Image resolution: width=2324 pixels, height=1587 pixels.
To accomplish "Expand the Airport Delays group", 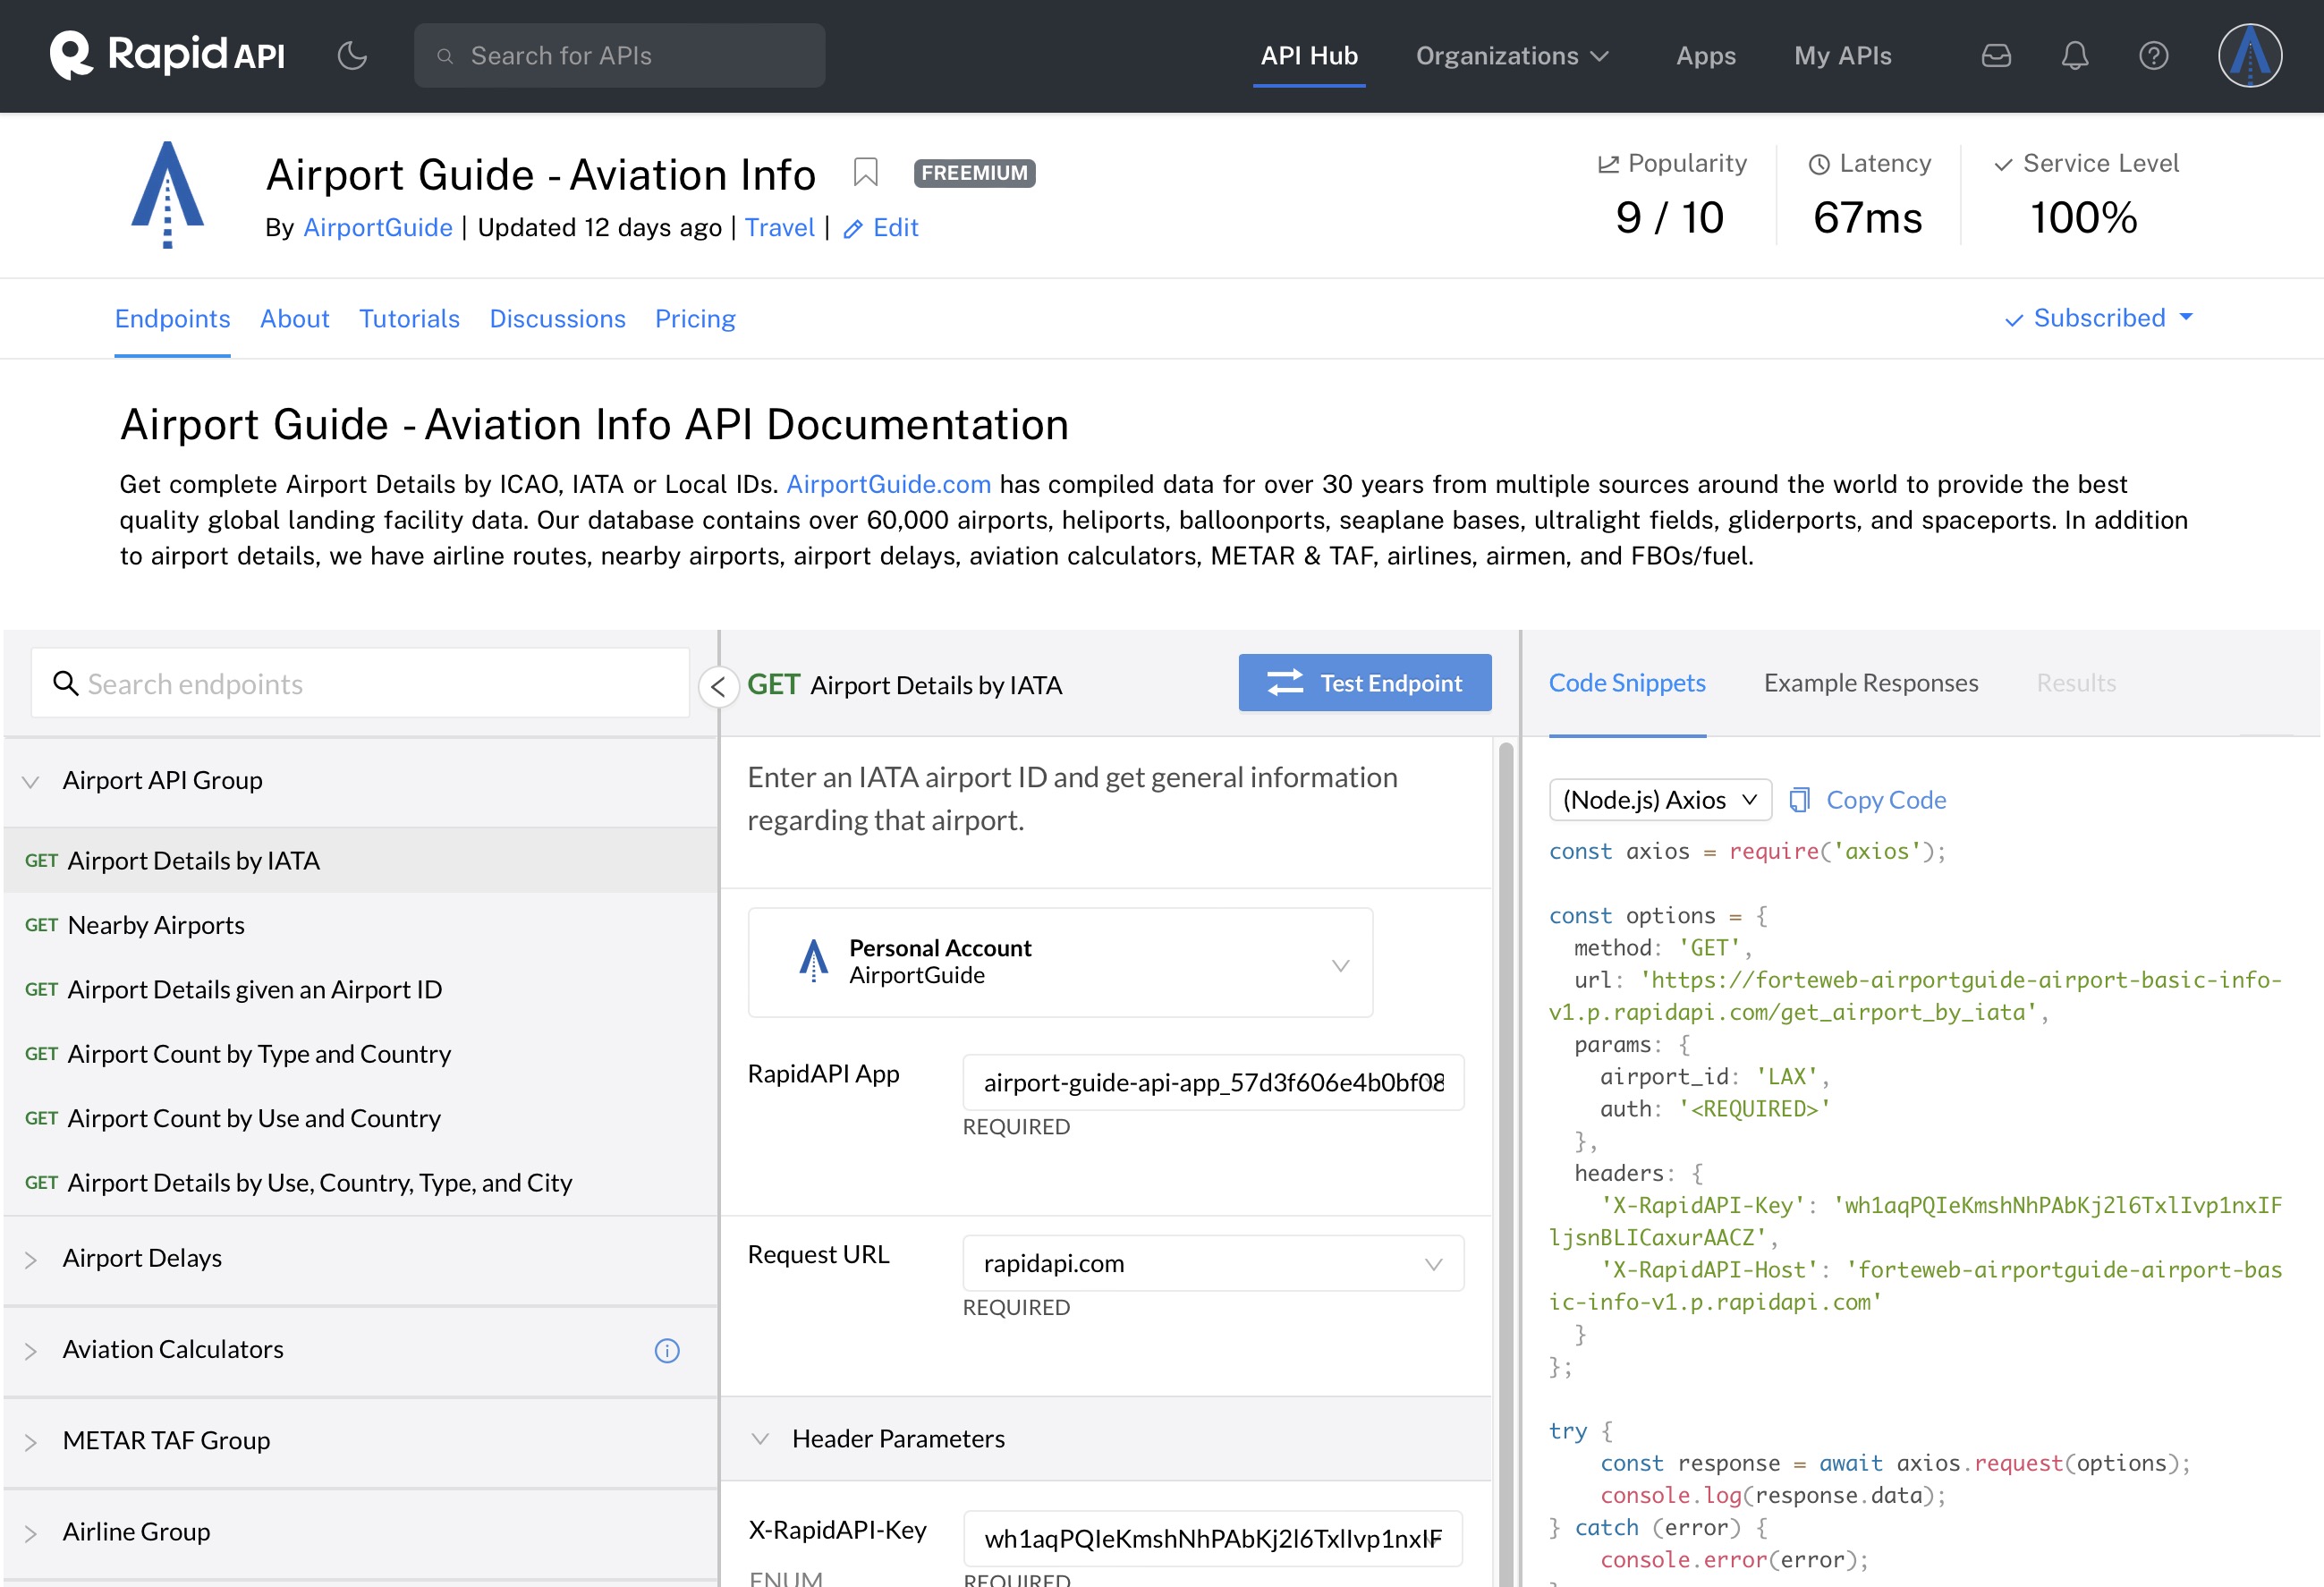I will click(142, 1258).
